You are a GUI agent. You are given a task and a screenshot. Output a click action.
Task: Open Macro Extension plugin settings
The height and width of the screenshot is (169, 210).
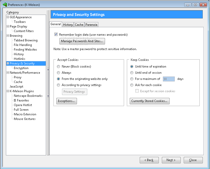pyautogui.click(x=25, y=114)
